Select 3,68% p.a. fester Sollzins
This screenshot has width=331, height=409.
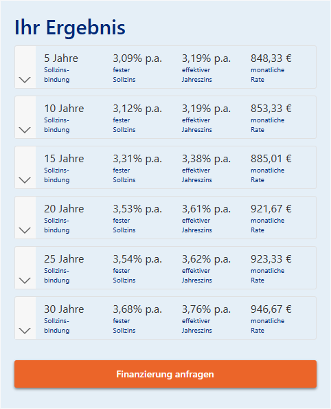(137, 309)
